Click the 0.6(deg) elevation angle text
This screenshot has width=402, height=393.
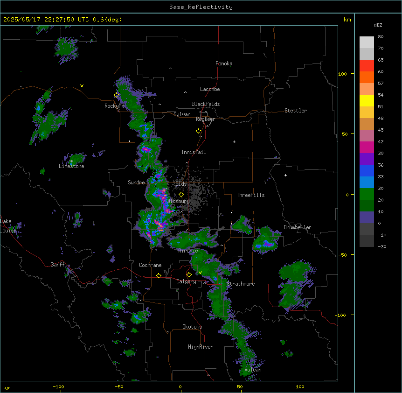click(x=107, y=20)
